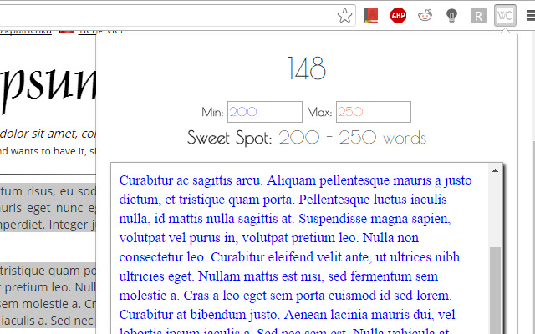Open the Reddit alien extension icon
Screen dimensions: 535x334
click(425, 16)
